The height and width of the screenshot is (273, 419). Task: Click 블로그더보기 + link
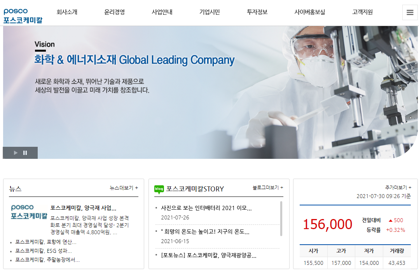coord(268,188)
